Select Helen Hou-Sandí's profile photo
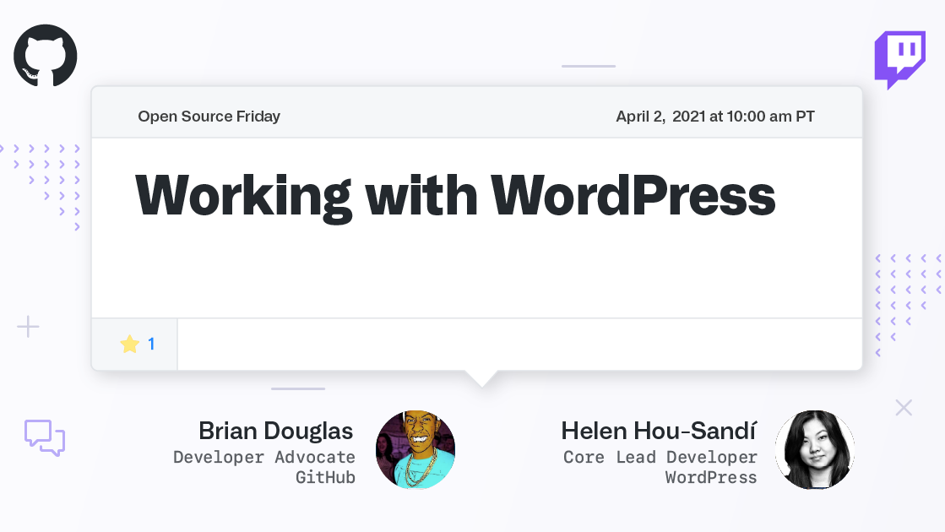 [x=815, y=450]
